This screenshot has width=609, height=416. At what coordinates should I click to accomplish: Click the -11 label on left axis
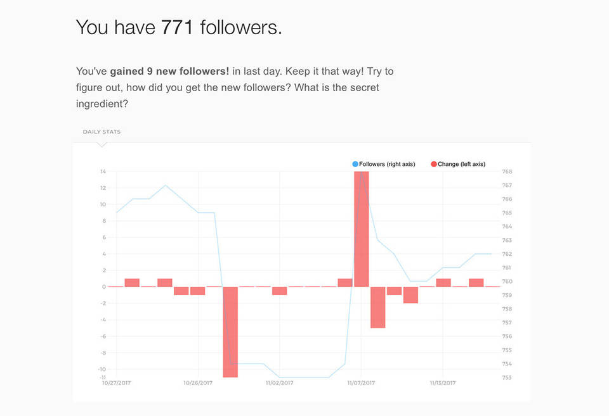tap(101, 377)
